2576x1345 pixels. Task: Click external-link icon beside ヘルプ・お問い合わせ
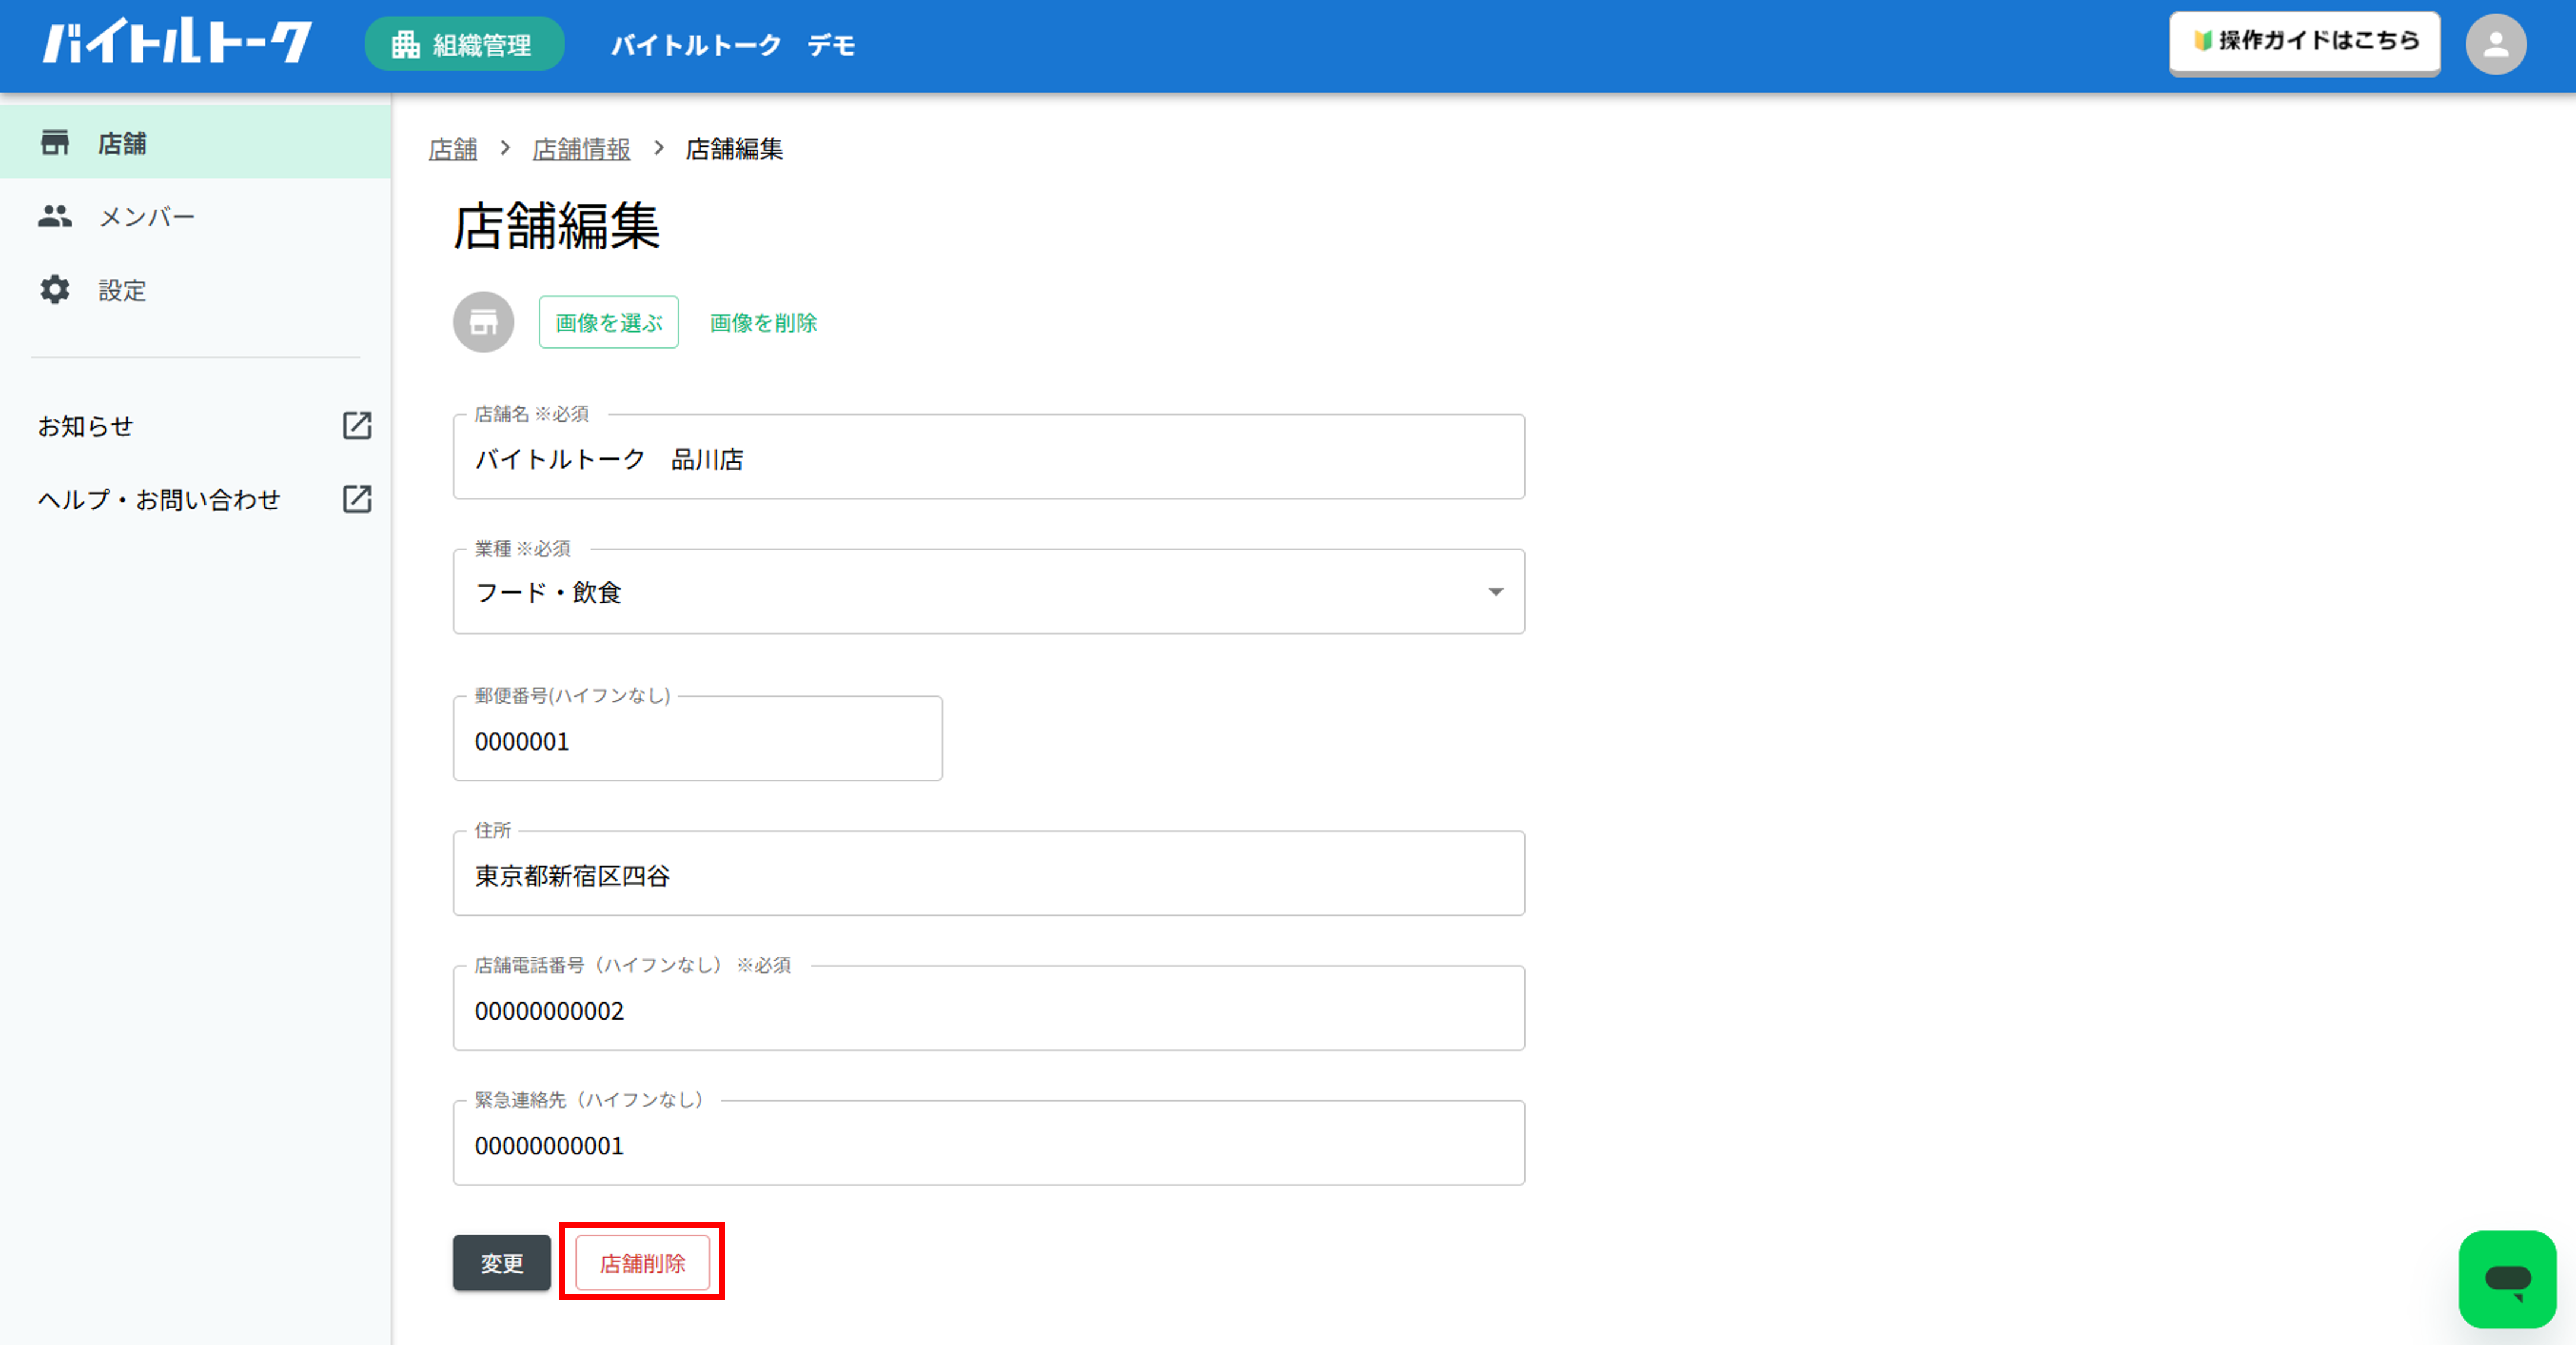pos(357,499)
